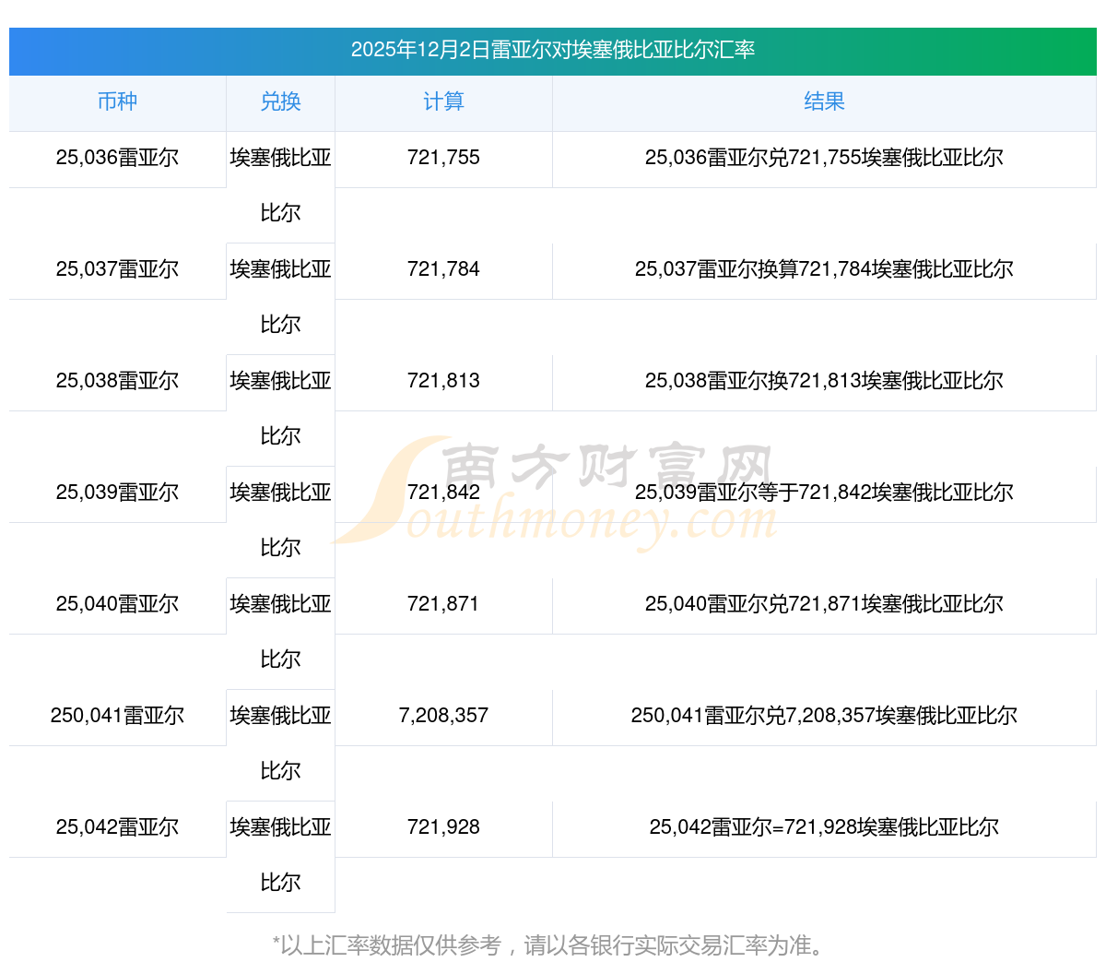Click result text 25,042雷亚尔=721,928埃塞俄比亚比尔
1106x974 pixels.
[824, 827]
